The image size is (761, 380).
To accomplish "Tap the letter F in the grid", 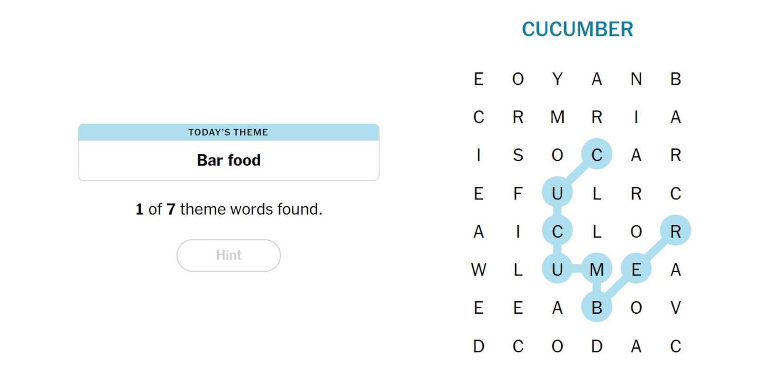I will pos(518,193).
